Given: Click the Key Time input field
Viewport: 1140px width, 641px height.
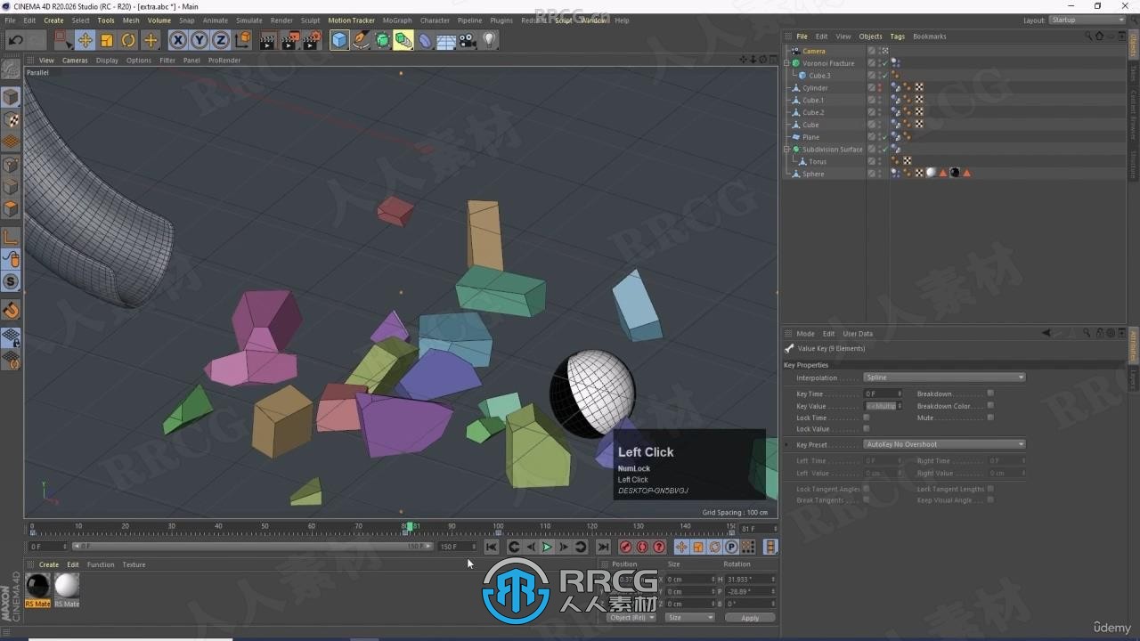Looking at the screenshot, I should tap(883, 394).
